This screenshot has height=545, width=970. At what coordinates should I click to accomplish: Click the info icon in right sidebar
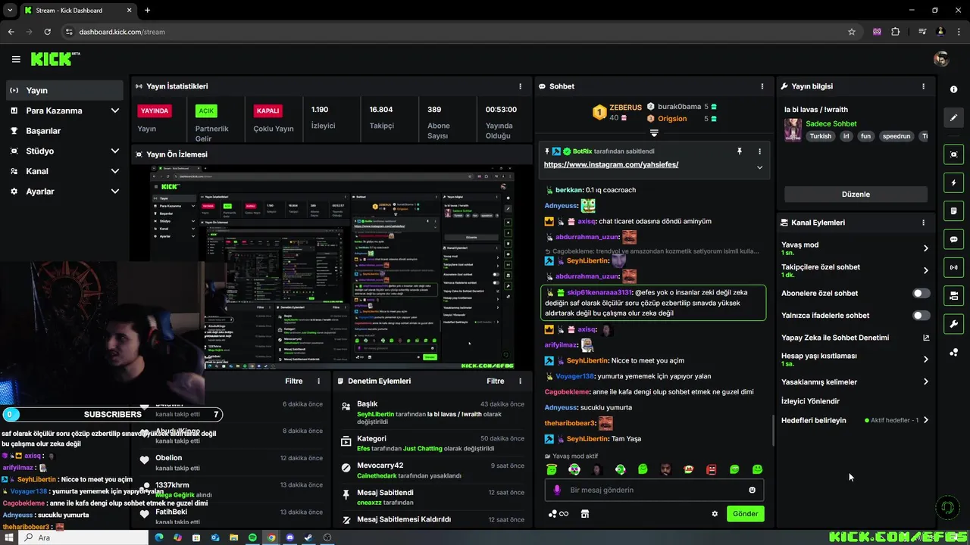pyautogui.click(x=953, y=89)
